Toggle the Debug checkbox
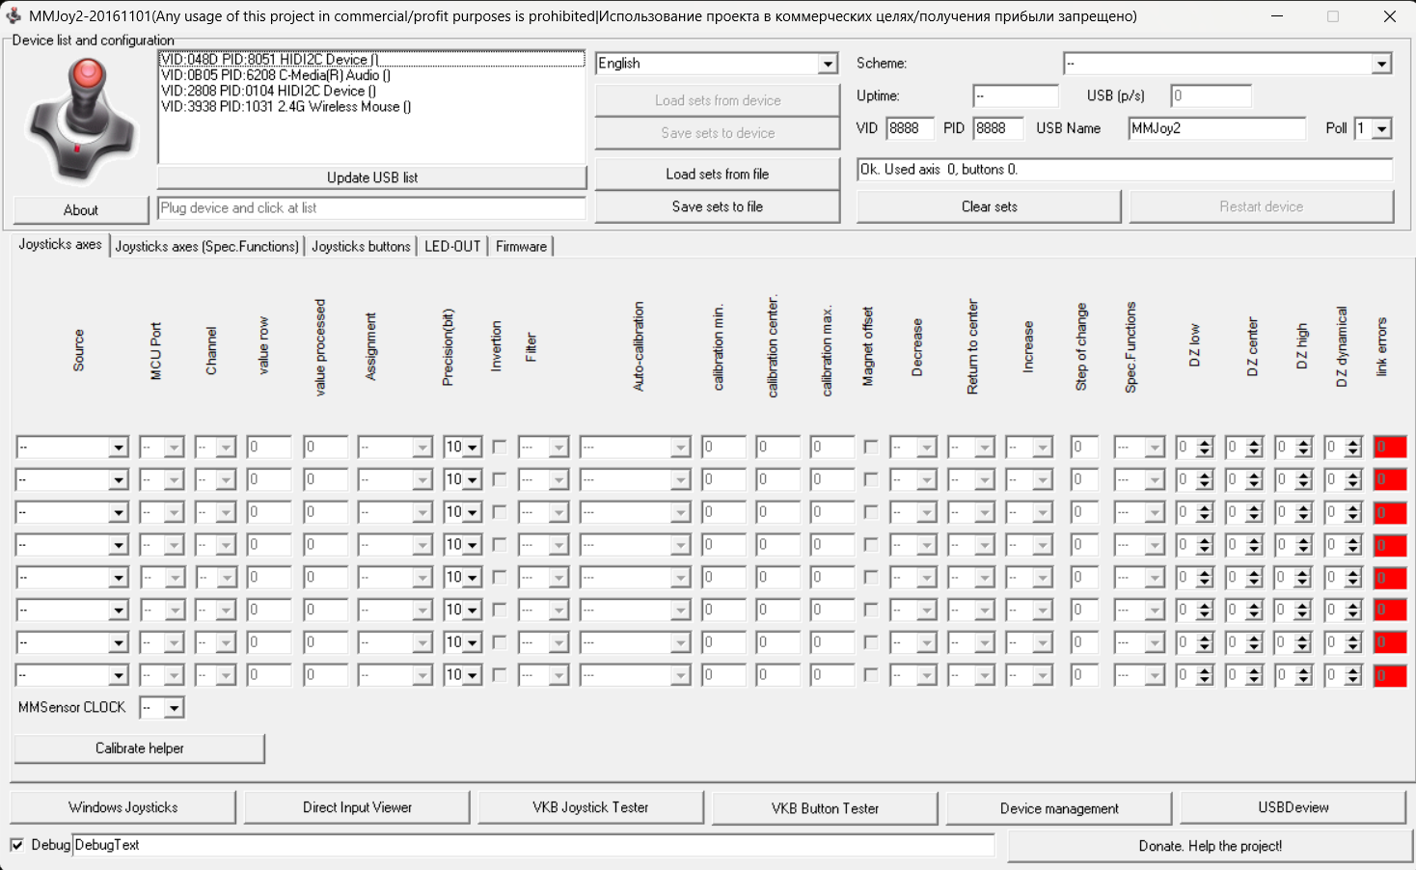Viewport: 1416px width, 870px height. [17, 845]
